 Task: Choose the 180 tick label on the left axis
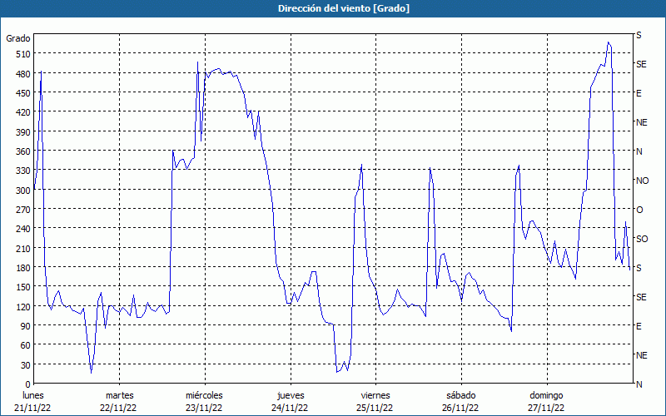[x=22, y=268]
